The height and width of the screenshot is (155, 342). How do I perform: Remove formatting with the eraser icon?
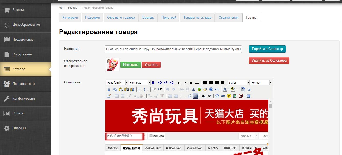click(190, 96)
